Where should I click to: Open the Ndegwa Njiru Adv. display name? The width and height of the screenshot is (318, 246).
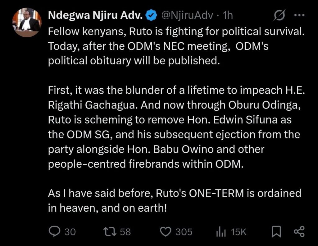(x=95, y=16)
